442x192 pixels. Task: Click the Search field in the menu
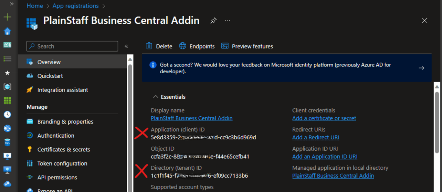[x=72, y=46]
